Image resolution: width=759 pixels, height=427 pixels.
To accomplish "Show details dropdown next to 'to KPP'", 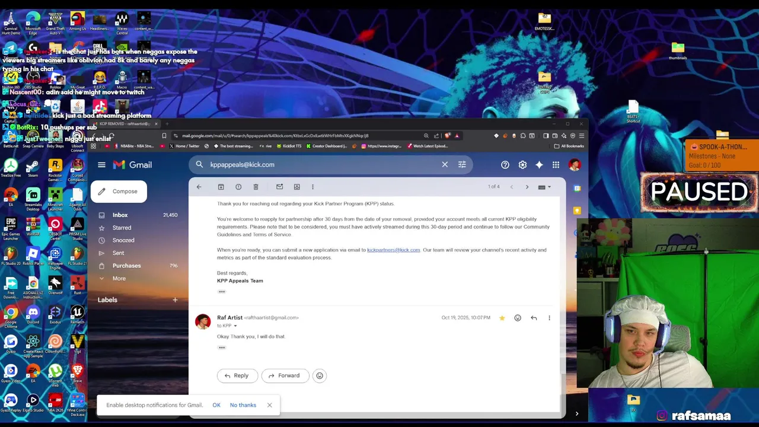I will click(x=235, y=326).
